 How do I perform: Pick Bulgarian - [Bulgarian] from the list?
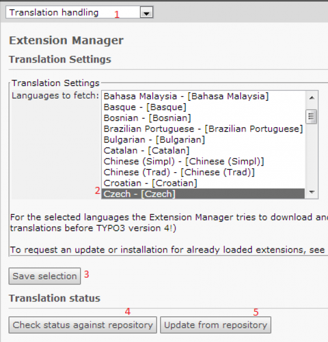203,140
